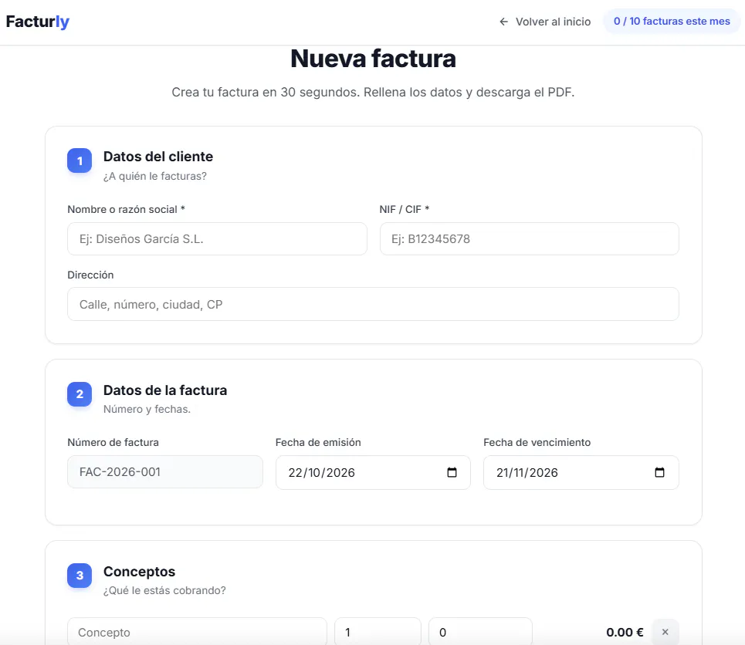The image size is (745, 645).
Task: Click the Facturly logo
Action: pyautogui.click(x=38, y=22)
